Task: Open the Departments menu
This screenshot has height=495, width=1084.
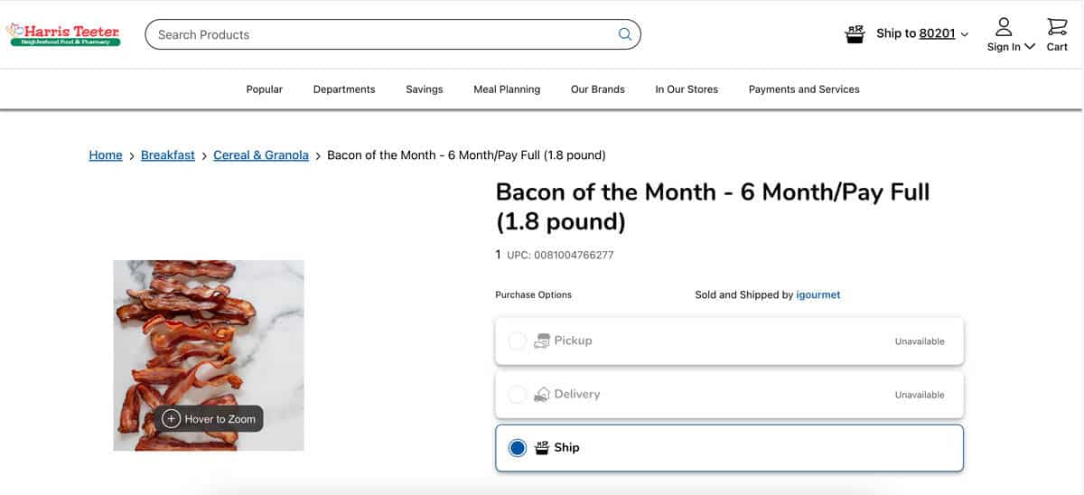Action: point(344,89)
